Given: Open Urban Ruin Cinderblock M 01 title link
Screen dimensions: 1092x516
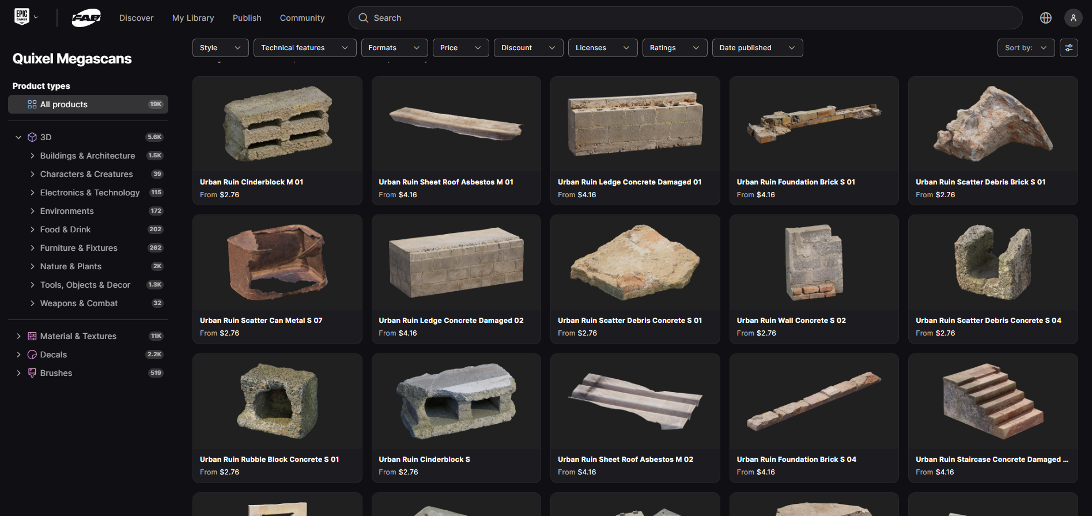Looking at the screenshot, I should [252, 182].
